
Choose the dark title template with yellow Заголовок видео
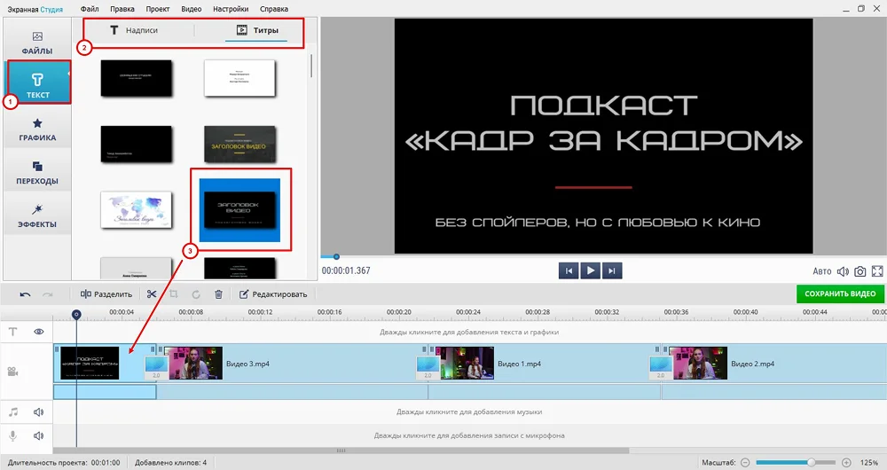pos(239,144)
